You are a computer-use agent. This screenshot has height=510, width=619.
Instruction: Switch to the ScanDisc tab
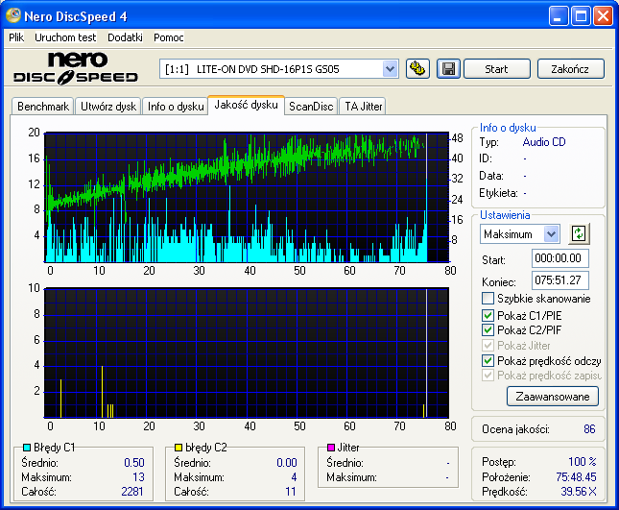pos(311,107)
